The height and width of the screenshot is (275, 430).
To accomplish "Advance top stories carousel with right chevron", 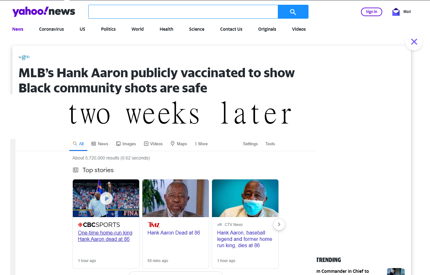I will [x=279, y=224].
